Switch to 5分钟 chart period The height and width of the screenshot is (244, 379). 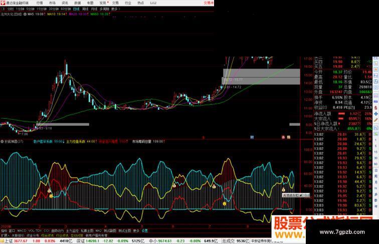31,9
